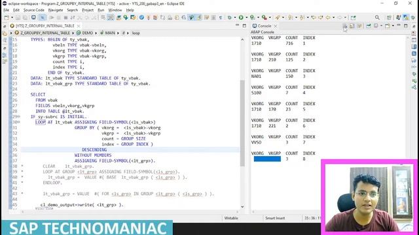This screenshot has height=235, width=419.
Task: Click the back navigation arrow icon
Action: (x=328, y=18)
